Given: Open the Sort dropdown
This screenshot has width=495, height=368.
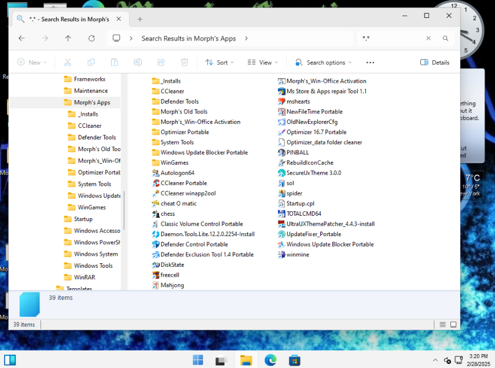Looking at the screenshot, I should (219, 62).
